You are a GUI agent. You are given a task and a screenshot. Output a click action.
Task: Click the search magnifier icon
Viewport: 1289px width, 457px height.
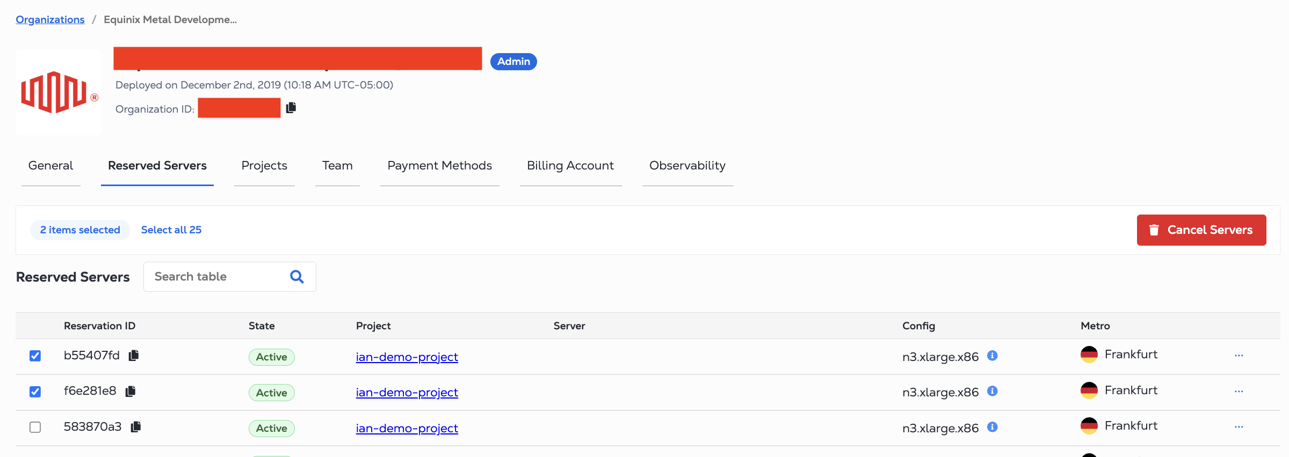tap(296, 277)
